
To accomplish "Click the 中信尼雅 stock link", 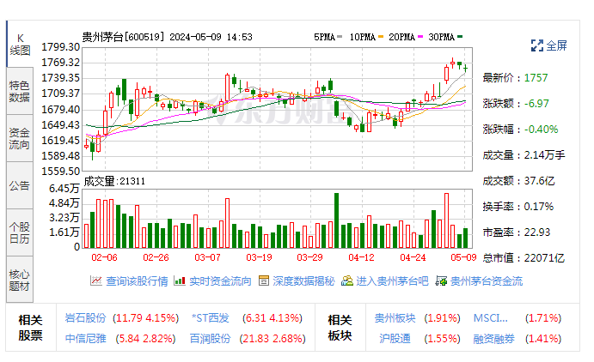I will [x=86, y=339].
